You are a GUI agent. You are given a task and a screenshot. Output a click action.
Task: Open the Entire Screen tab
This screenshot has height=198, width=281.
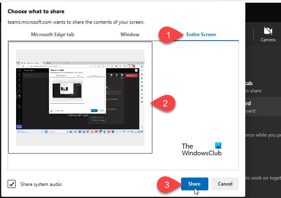click(x=201, y=35)
